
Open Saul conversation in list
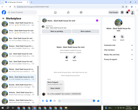(19, 63)
